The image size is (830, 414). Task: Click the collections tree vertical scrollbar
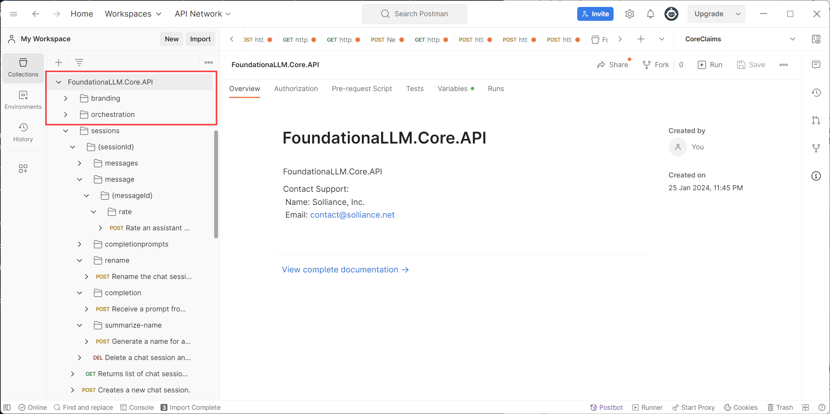tap(216, 184)
